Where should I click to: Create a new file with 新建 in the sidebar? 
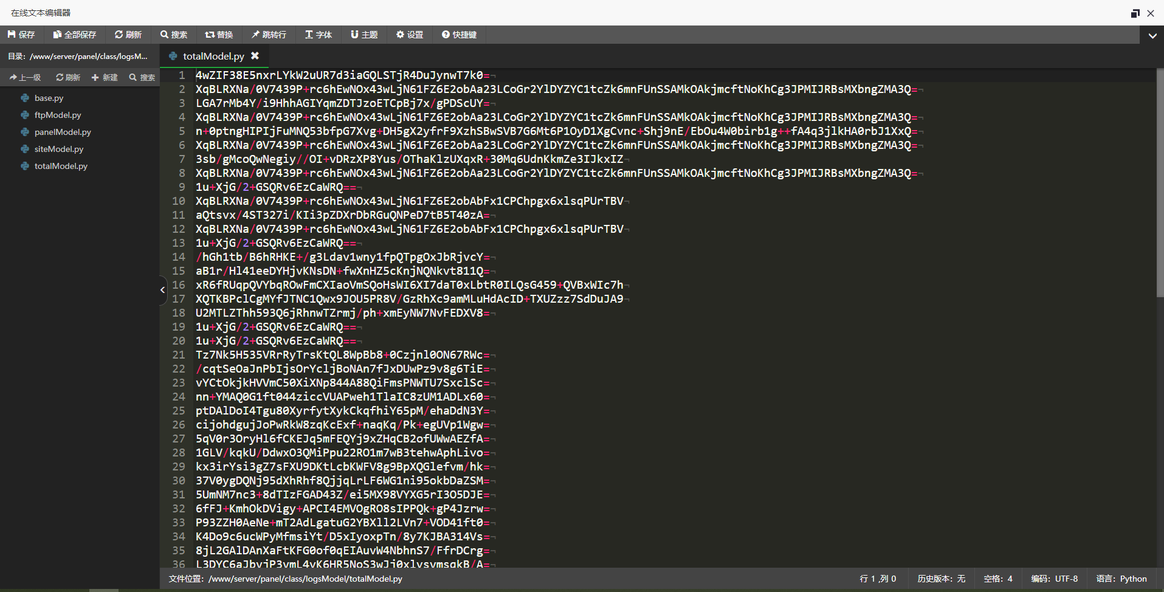[x=105, y=77]
